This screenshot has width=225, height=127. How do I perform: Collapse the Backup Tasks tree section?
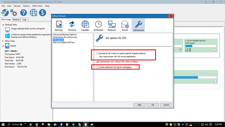point(3,25)
